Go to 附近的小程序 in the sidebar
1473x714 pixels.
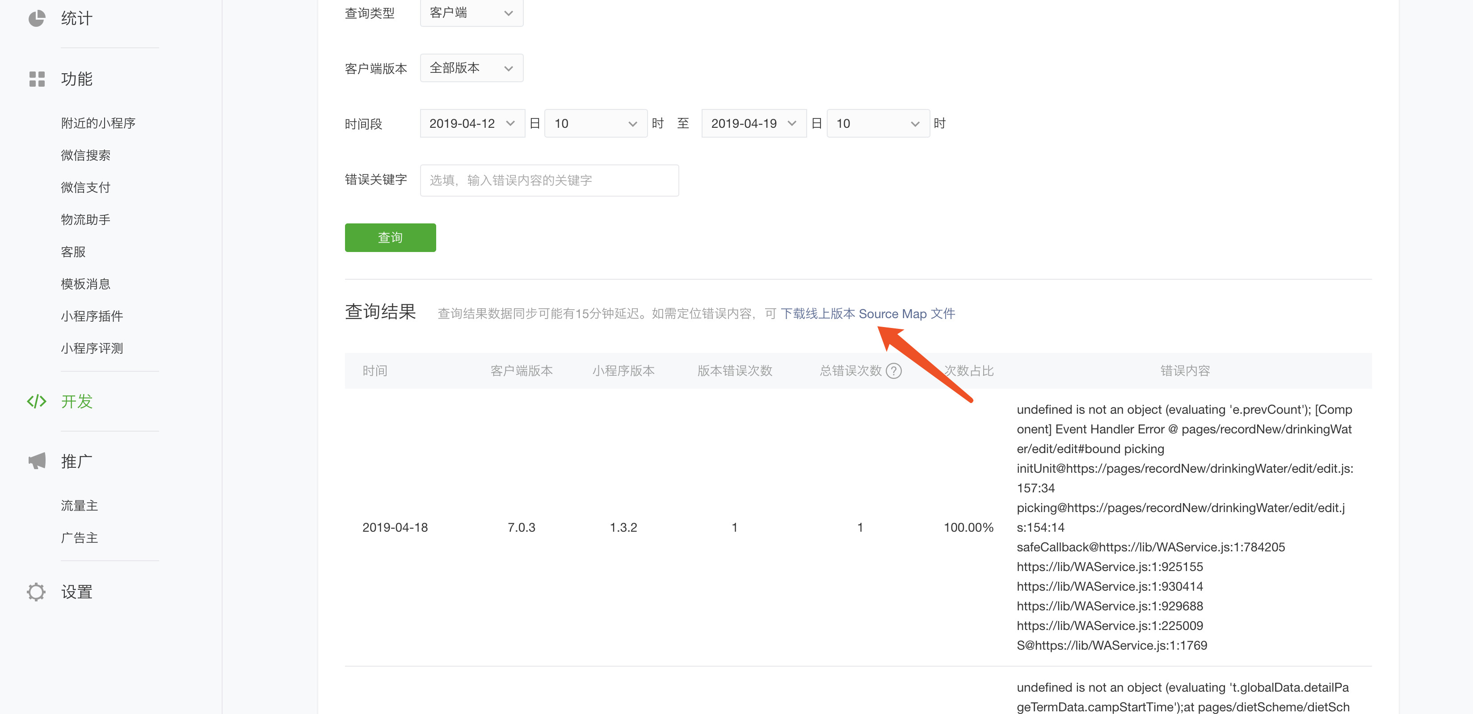[x=98, y=123]
